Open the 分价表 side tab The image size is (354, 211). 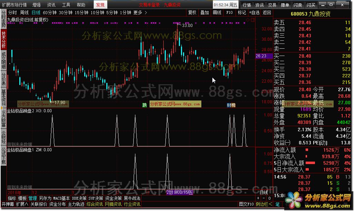3,79
